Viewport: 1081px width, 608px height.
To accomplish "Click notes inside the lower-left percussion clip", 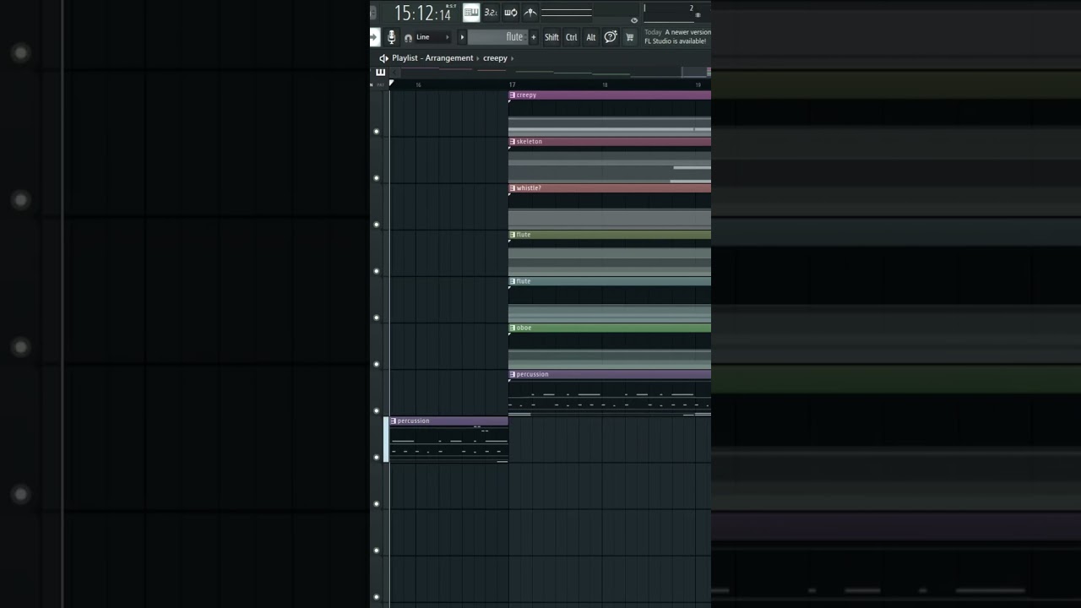I will (449, 444).
